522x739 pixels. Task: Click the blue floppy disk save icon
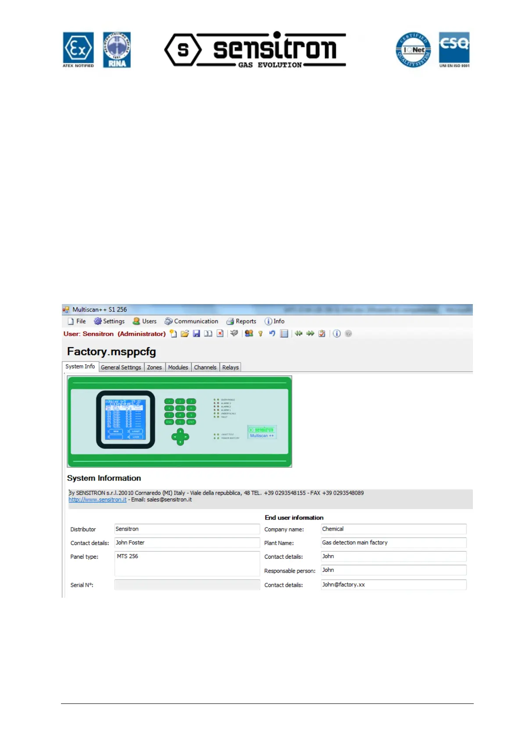(x=197, y=334)
